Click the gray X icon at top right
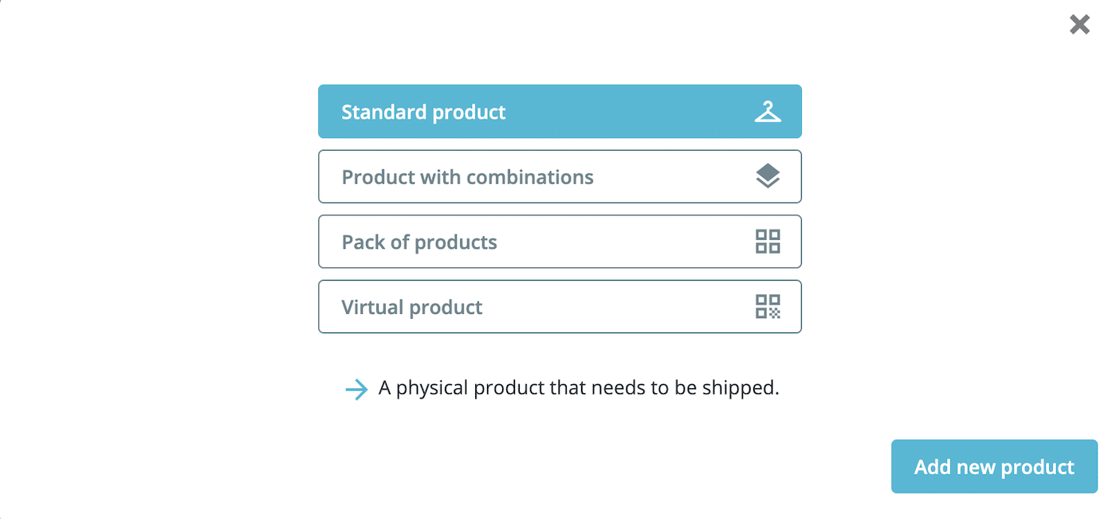Image resolution: width=1116 pixels, height=519 pixels. tap(1079, 25)
